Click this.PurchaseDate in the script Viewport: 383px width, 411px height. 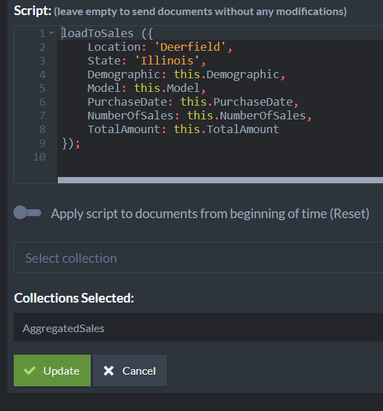point(236,102)
